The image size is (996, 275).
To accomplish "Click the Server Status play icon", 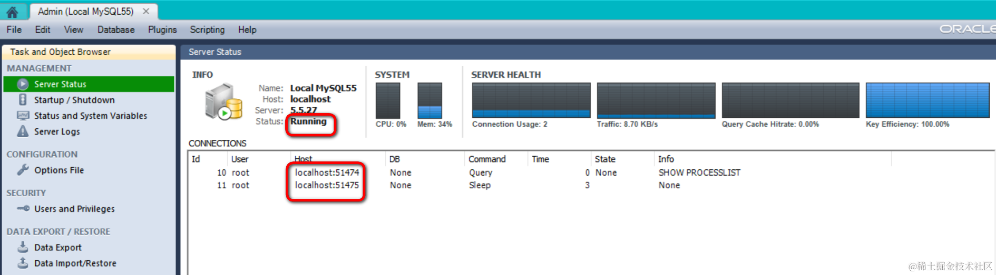I will (x=23, y=84).
